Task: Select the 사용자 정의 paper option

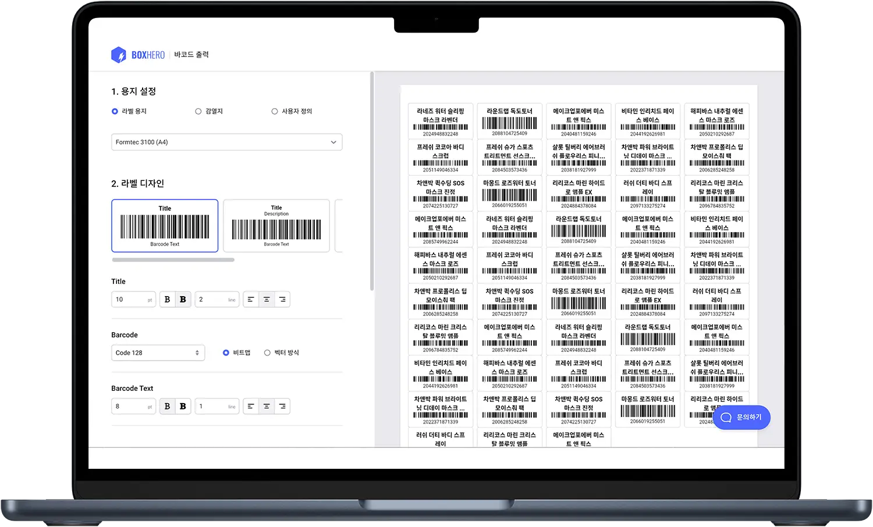Action: tap(292, 111)
